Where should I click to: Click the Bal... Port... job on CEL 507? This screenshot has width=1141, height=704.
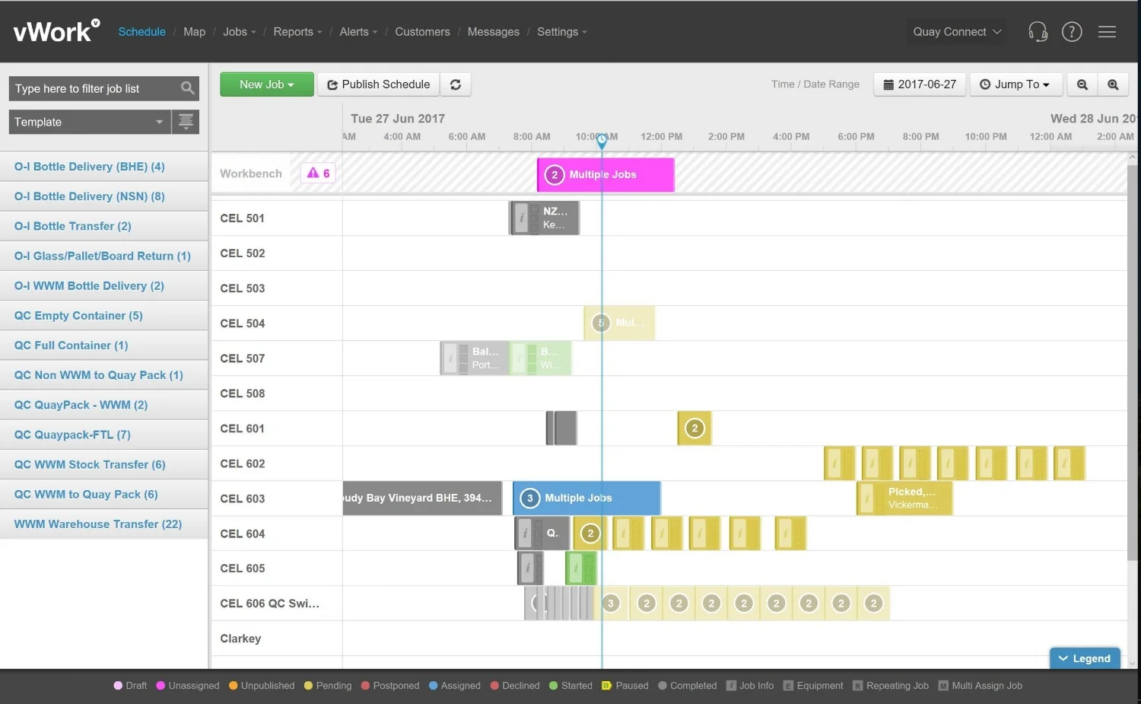474,358
